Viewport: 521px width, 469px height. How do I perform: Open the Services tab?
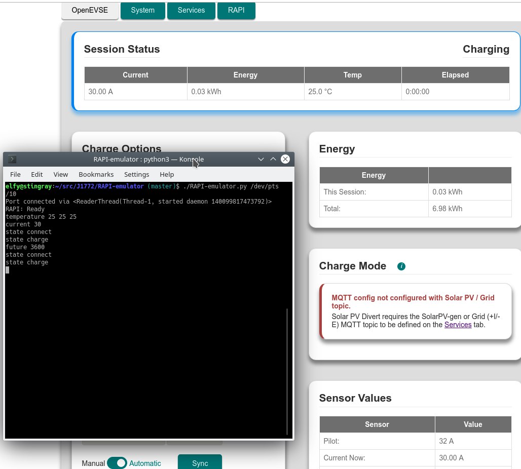[191, 11]
